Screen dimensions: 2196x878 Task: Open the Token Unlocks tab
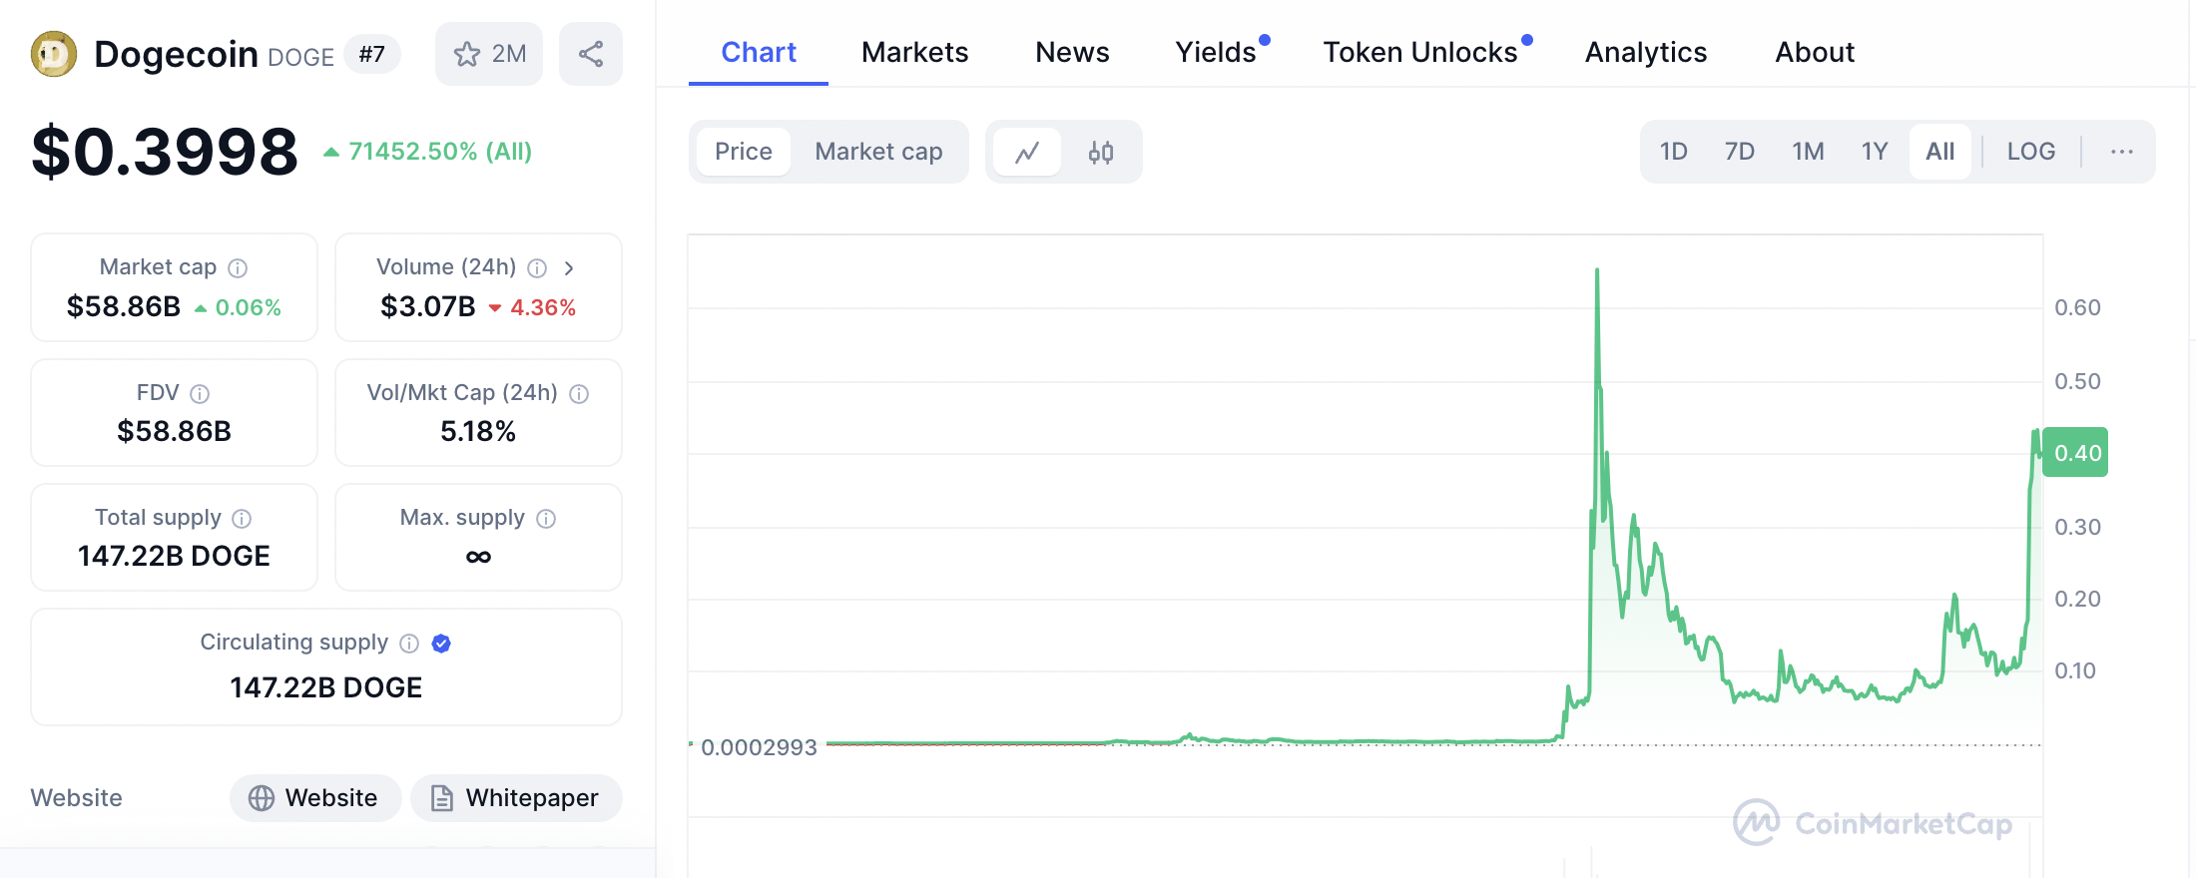pyautogui.click(x=1420, y=52)
